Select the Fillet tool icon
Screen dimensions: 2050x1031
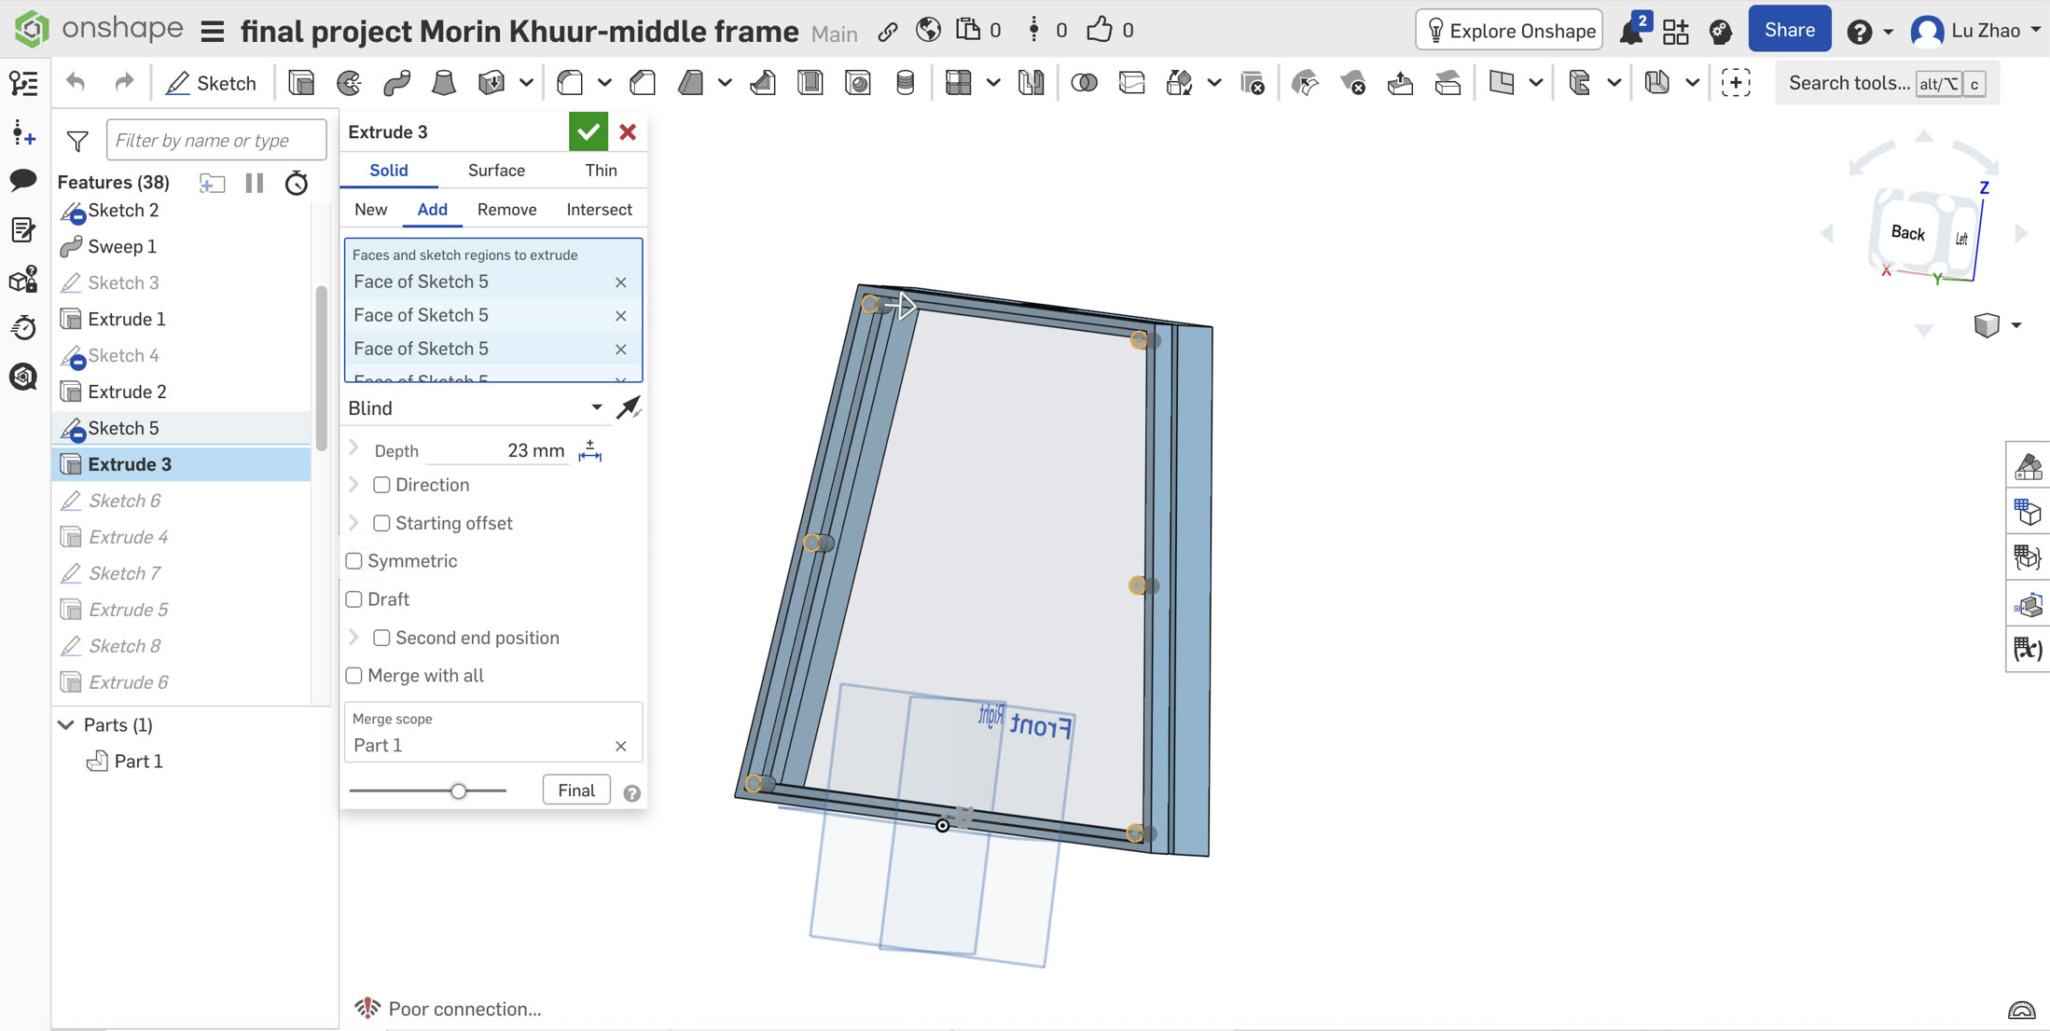[570, 83]
